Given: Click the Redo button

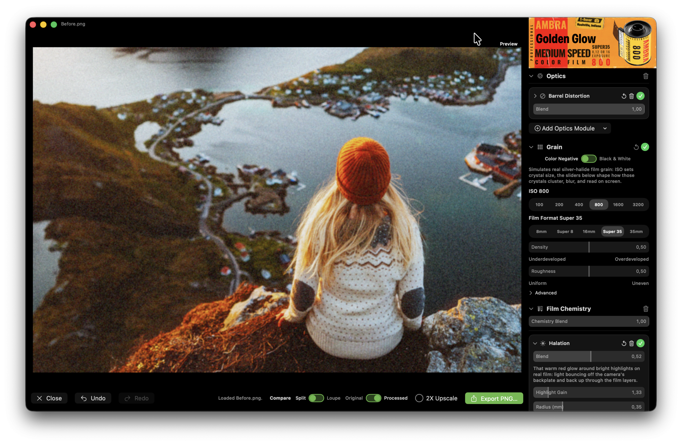Looking at the screenshot, I should [x=136, y=398].
